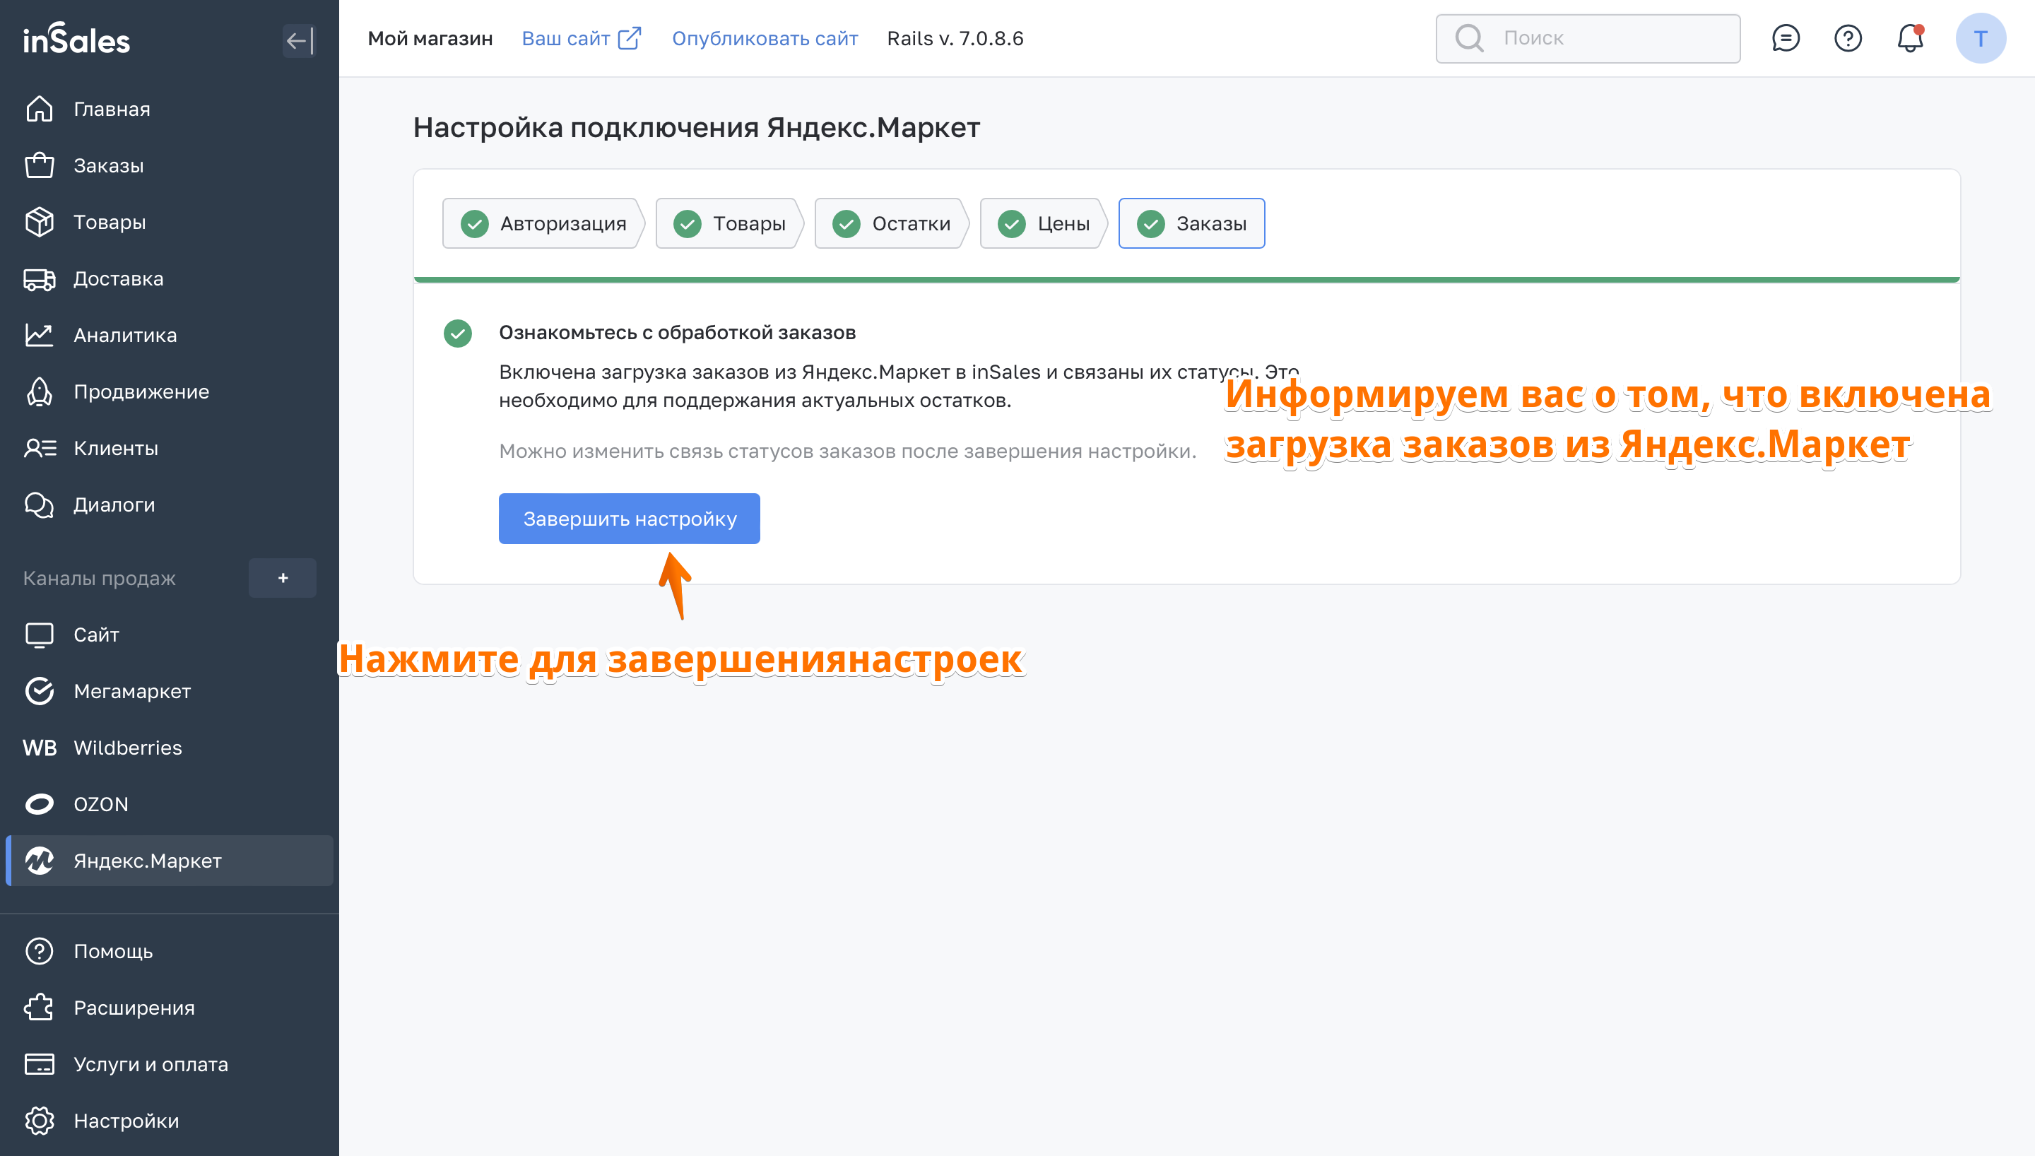The height and width of the screenshot is (1156, 2035).
Task: Select the Цены step
Action: 1043,224
